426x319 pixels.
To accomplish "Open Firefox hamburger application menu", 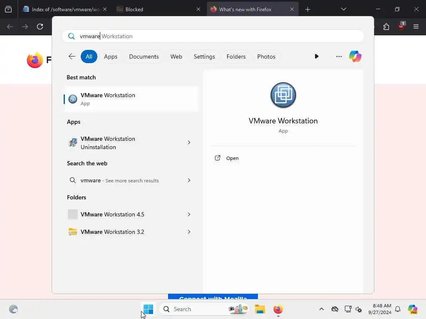I will (x=416, y=27).
